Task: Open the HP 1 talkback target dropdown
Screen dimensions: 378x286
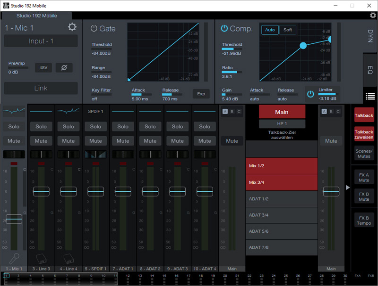Action: [282, 124]
